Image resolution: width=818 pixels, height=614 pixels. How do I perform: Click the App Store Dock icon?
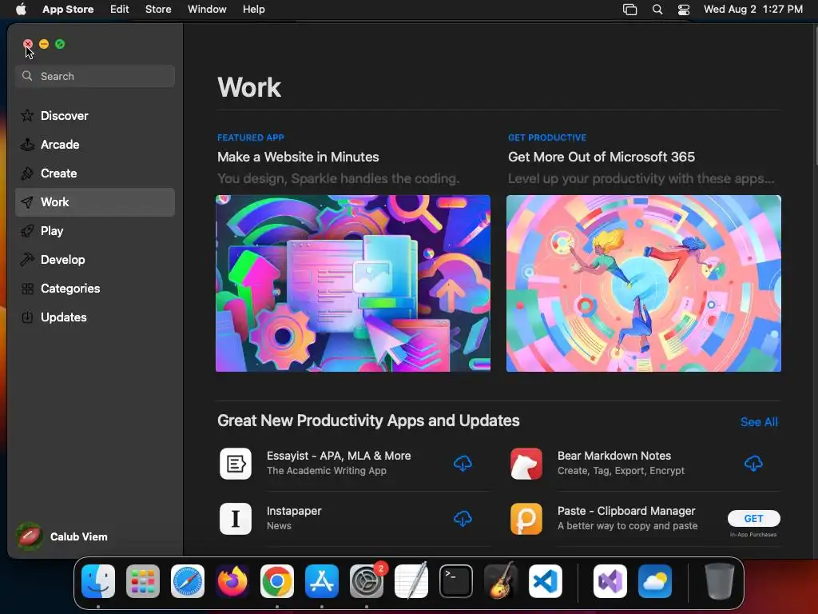point(322,581)
